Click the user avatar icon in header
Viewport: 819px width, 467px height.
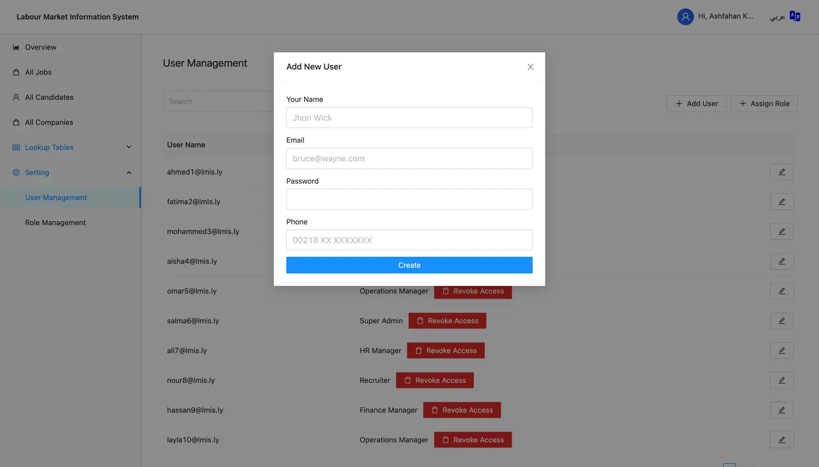(685, 17)
